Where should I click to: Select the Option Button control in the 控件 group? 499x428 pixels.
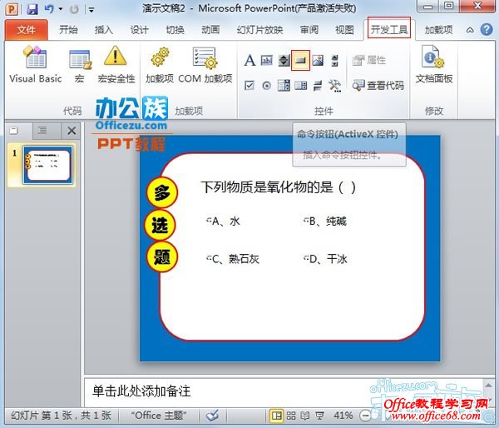click(266, 85)
